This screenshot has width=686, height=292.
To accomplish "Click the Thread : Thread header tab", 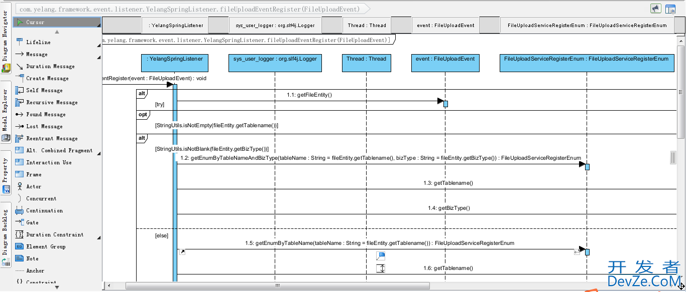I will coord(367,25).
